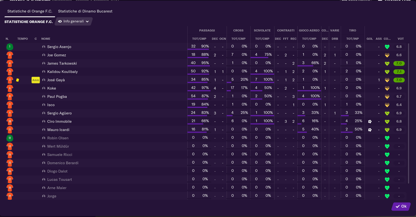Click Paul Pogba's shirt icon
This screenshot has height=217, width=416.
click(x=10, y=97)
